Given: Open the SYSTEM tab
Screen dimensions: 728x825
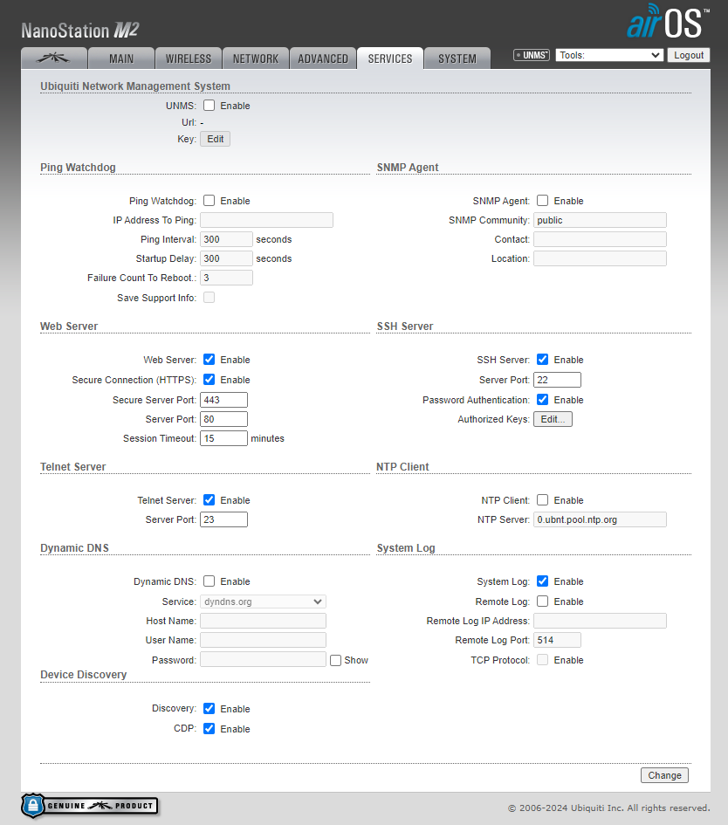Looking at the screenshot, I should [x=457, y=58].
